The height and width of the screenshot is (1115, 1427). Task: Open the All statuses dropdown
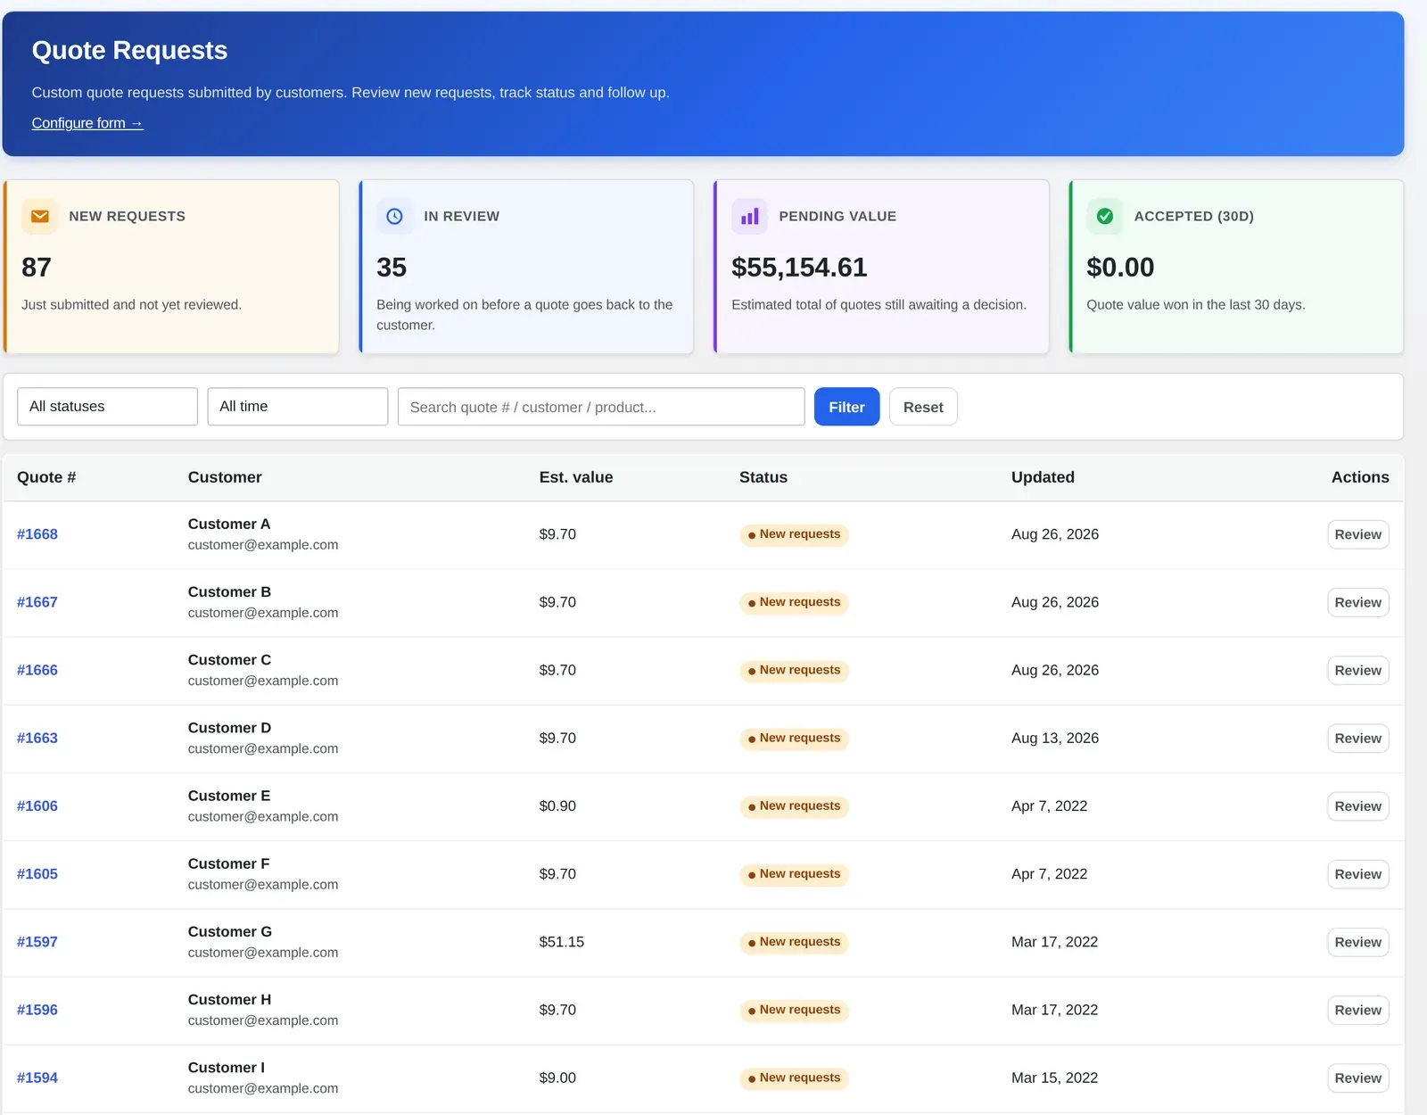pos(107,407)
